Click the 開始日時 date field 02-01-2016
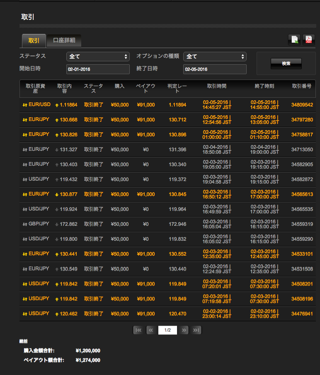This screenshot has width=320, height=375. (98, 69)
